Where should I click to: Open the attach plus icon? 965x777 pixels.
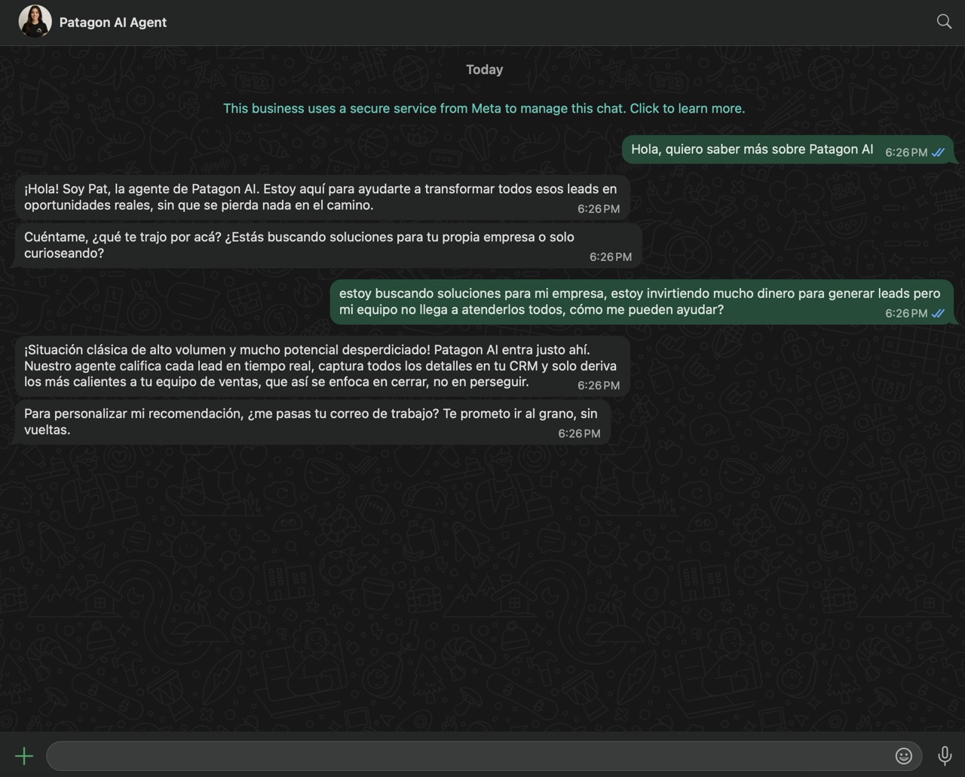[x=24, y=756]
